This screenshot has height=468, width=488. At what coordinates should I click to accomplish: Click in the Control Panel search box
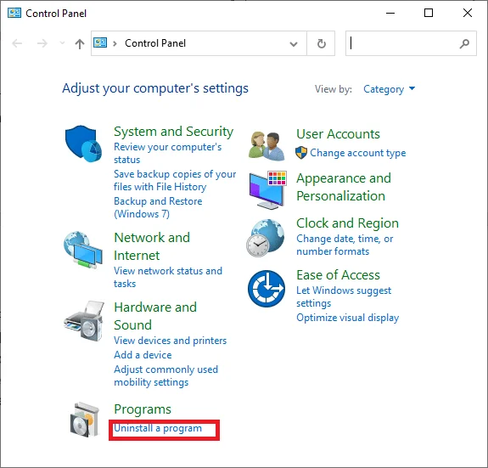411,43
